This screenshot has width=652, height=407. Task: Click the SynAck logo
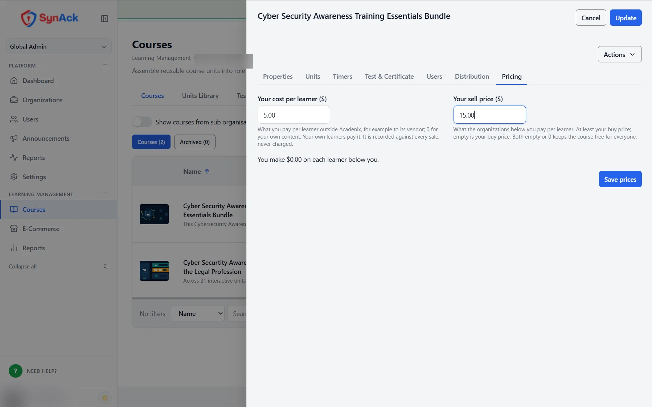click(49, 18)
